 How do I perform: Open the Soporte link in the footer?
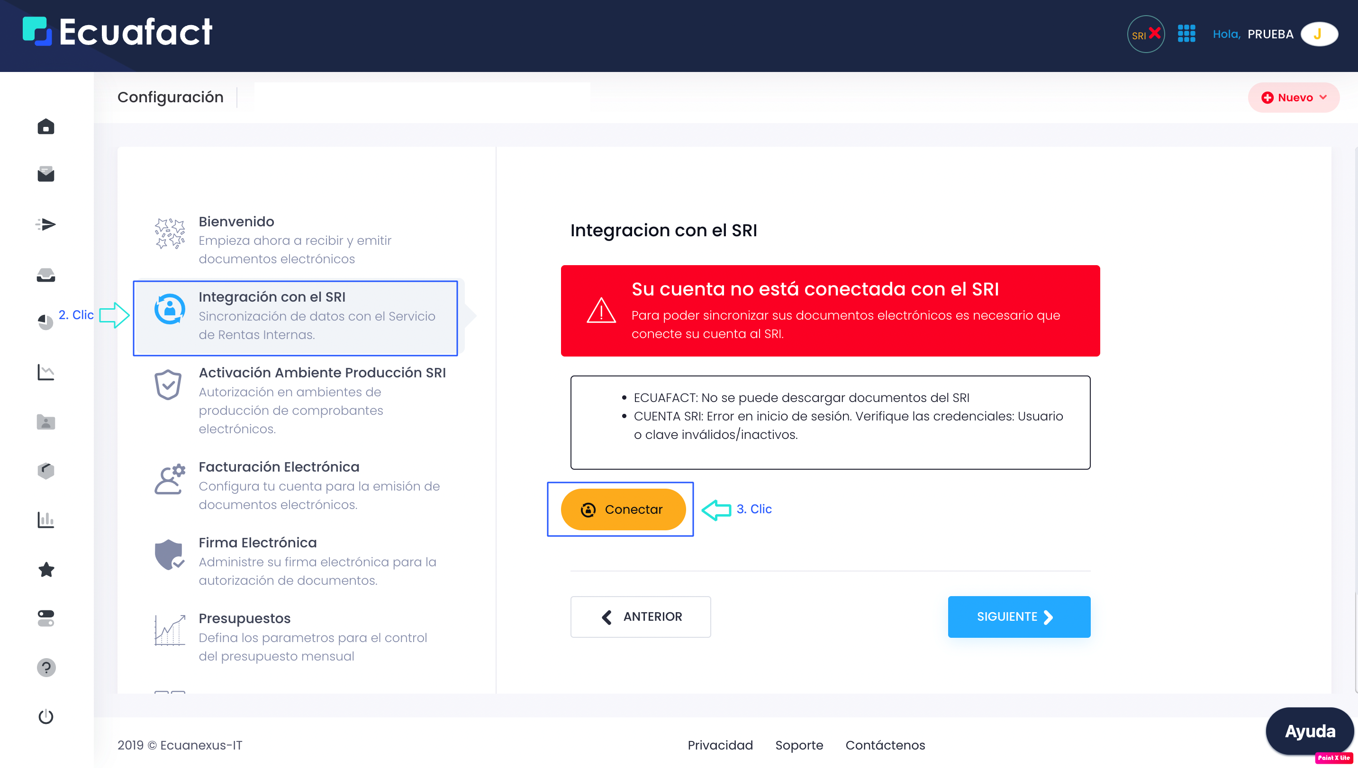click(x=798, y=745)
